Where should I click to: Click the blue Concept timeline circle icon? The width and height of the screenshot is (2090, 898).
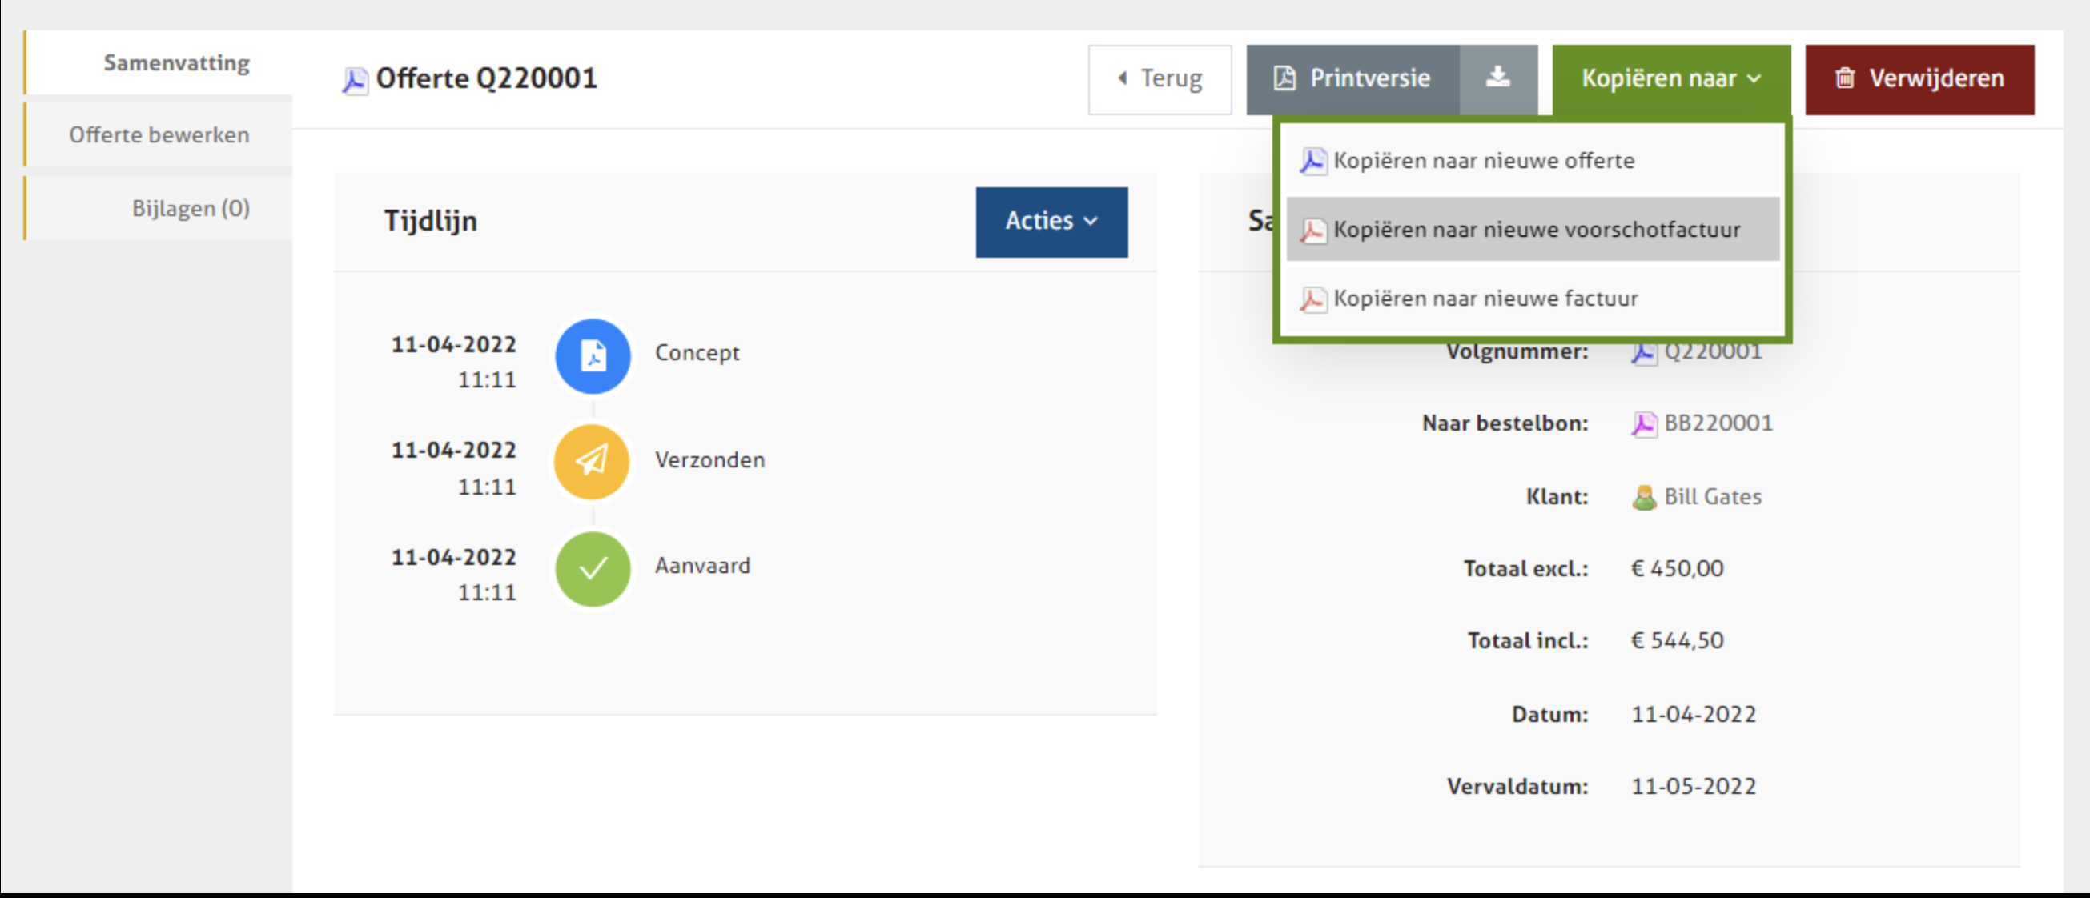click(593, 356)
